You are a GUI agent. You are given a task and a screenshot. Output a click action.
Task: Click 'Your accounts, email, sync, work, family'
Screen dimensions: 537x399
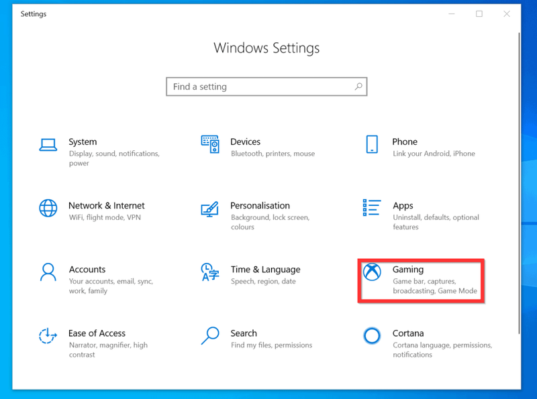click(x=111, y=286)
